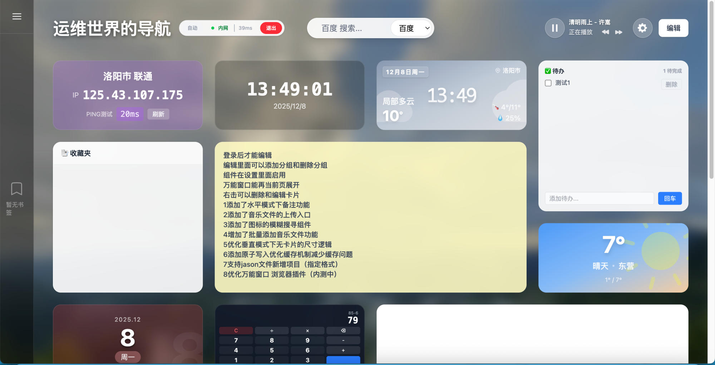Click the bookmark icon in sidebar
The height and width of the screenshot is (365, 715).
pos(16,189)
